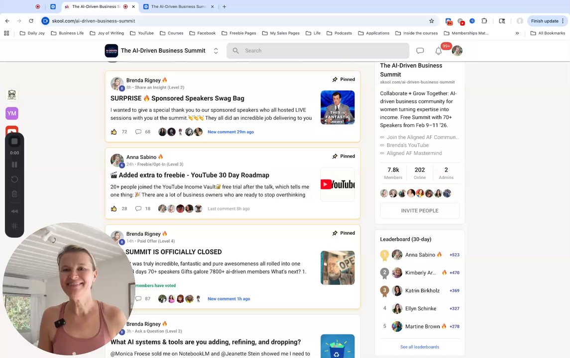
Task: Click the browser back arrow
Action: (x=7, y=21)
